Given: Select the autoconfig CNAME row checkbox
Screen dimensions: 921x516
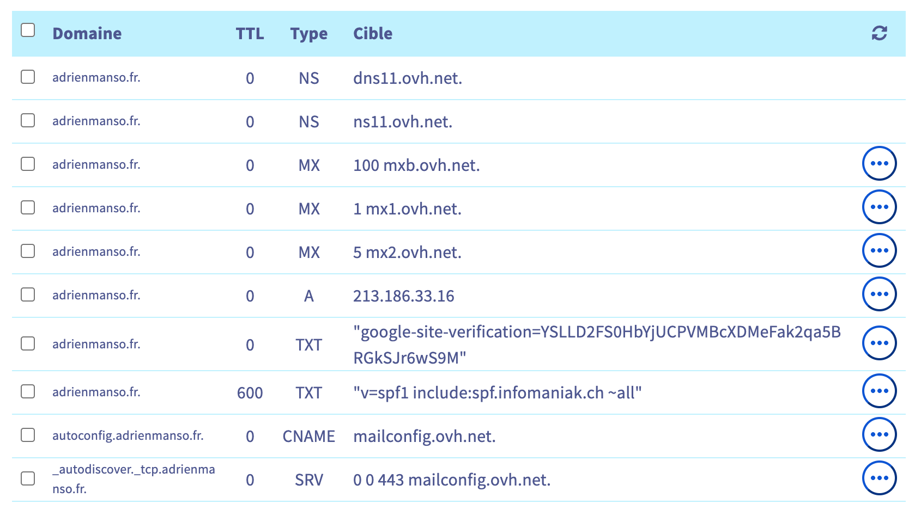Looking at the screenshot, I should click(28, 435).
